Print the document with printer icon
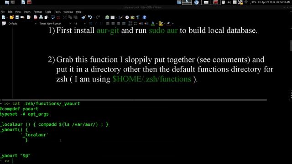The image size is (292, 164). click(41, 17)
